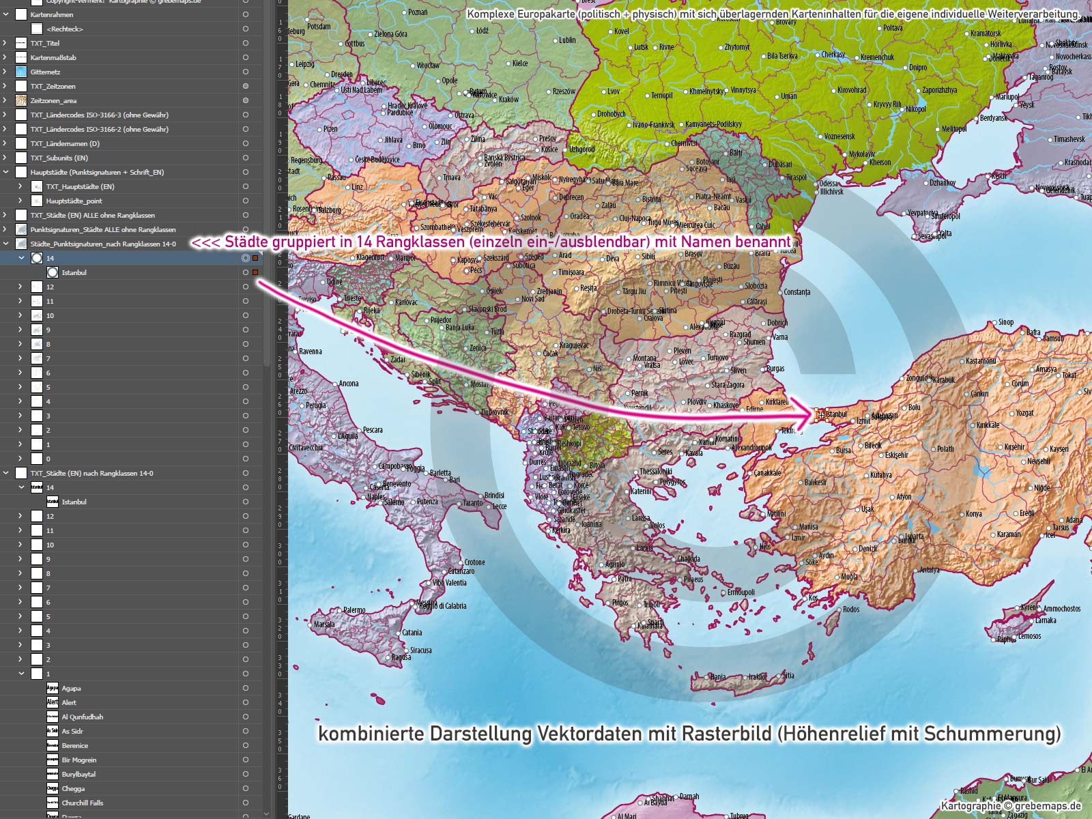This screenshot has height=819, width=1092.
Task: Click the Agapa text thumbnail icon
Action: coord(53,688)
